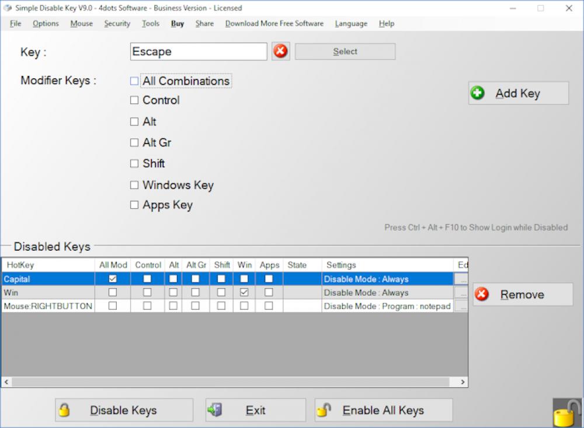Enable the All Combinations checkbox

click(x=134, y=80)
